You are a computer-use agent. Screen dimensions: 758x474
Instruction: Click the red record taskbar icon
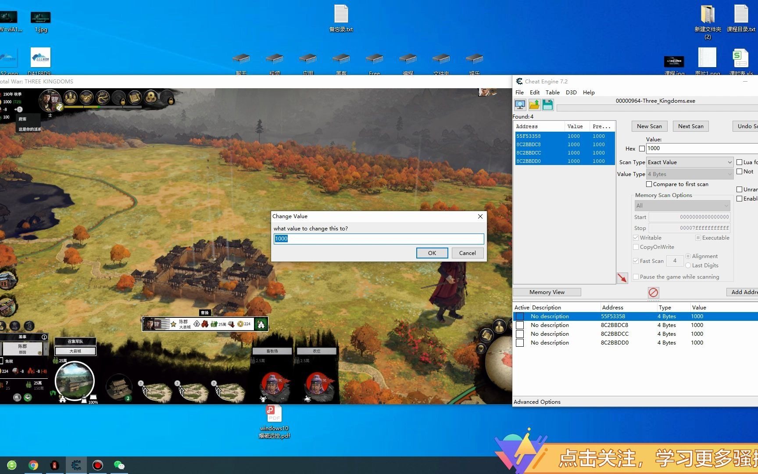click(97, 465)
